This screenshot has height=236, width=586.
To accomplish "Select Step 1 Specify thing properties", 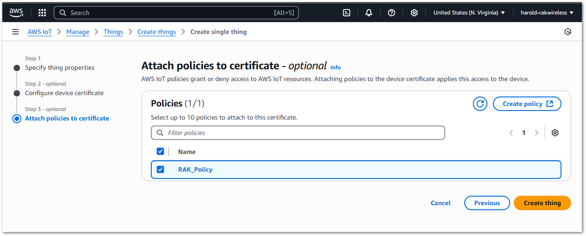I will (x=60, y=67).
